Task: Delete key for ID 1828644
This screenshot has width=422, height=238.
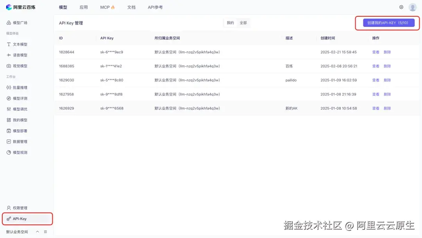Action: coord(387,52)
